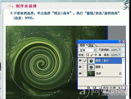Image resolution: width=131 pixels, height=99 pixels.
Task: Select the 图层 1 副本 layer thumbnail
Action: pyautogui.click(x=91, y=61)
